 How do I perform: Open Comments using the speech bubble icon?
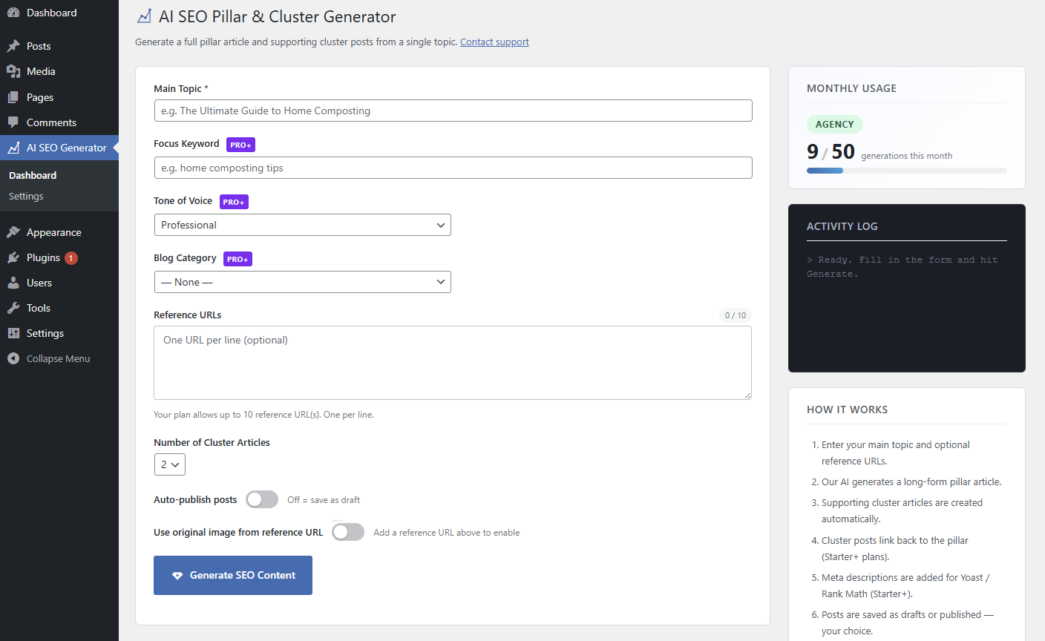coord(15,122)
